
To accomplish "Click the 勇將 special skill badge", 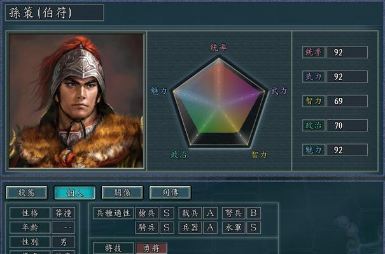I will pyautogui.click(x=151, y=248).
